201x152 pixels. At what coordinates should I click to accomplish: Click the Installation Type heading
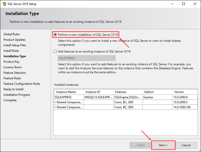pyautogui.click(x=22, y=14)
